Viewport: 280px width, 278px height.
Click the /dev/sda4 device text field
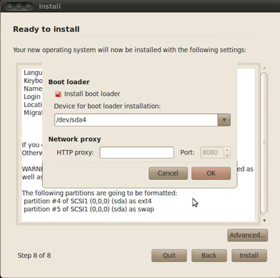coord(136,120)
